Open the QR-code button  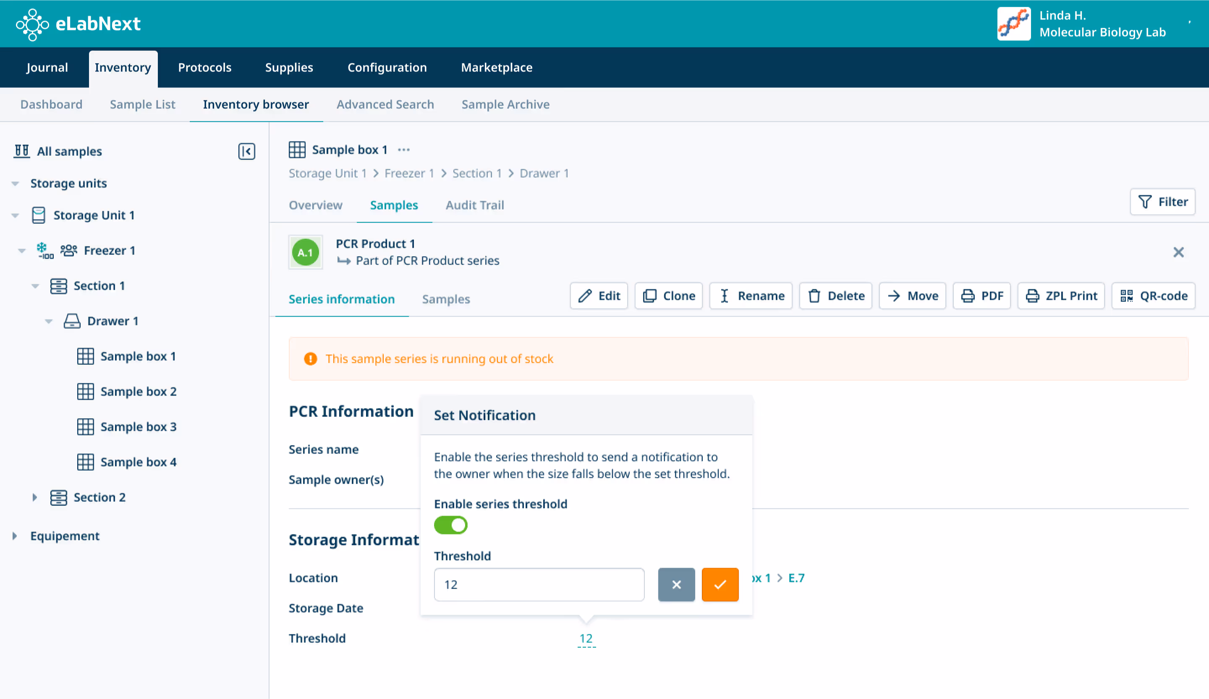pyautogui.click(x=1153, y=296)
